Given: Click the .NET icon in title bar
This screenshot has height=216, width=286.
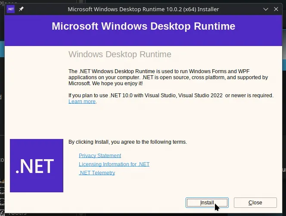Looking at the screenshot, I should [11, 9].
